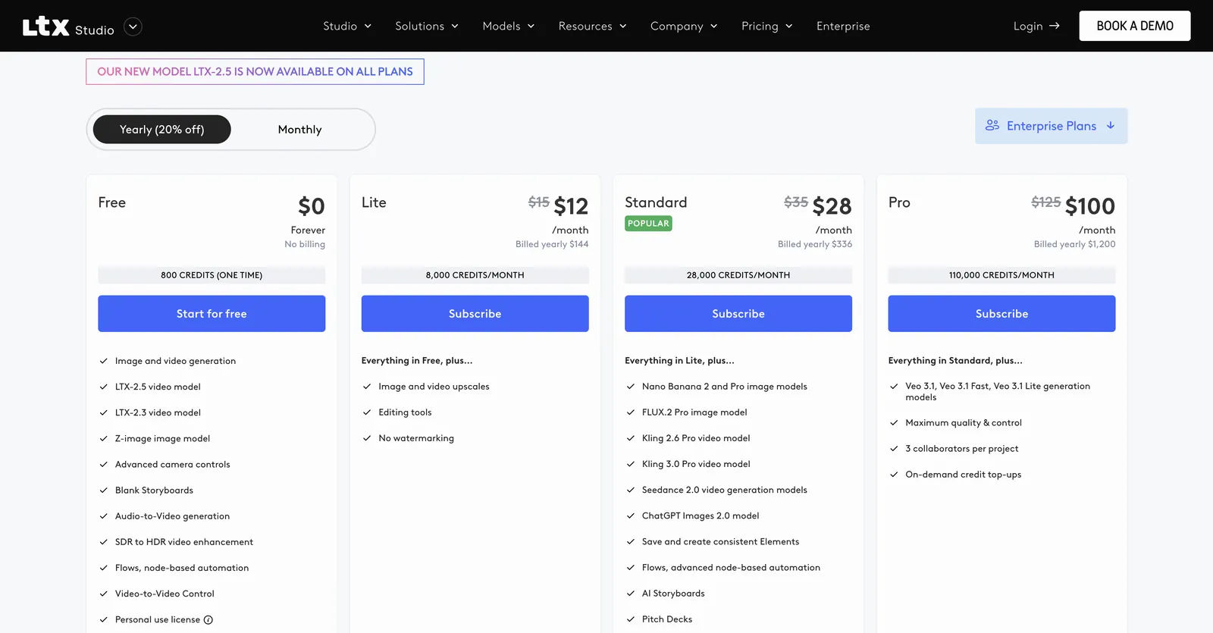This screenshot has height=633, width=1213.
Task: Open the Resources dropdown menu
Action: point(593,26)
